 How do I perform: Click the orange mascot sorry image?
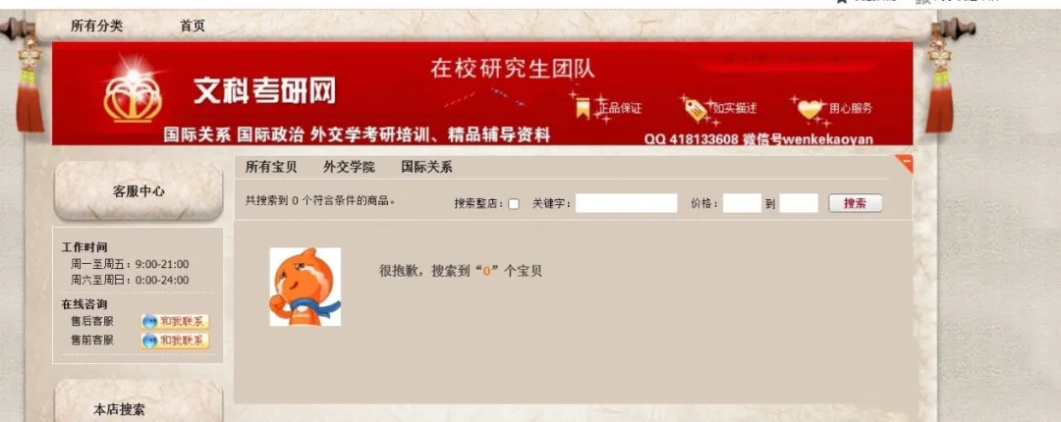[x=306, y=287]
